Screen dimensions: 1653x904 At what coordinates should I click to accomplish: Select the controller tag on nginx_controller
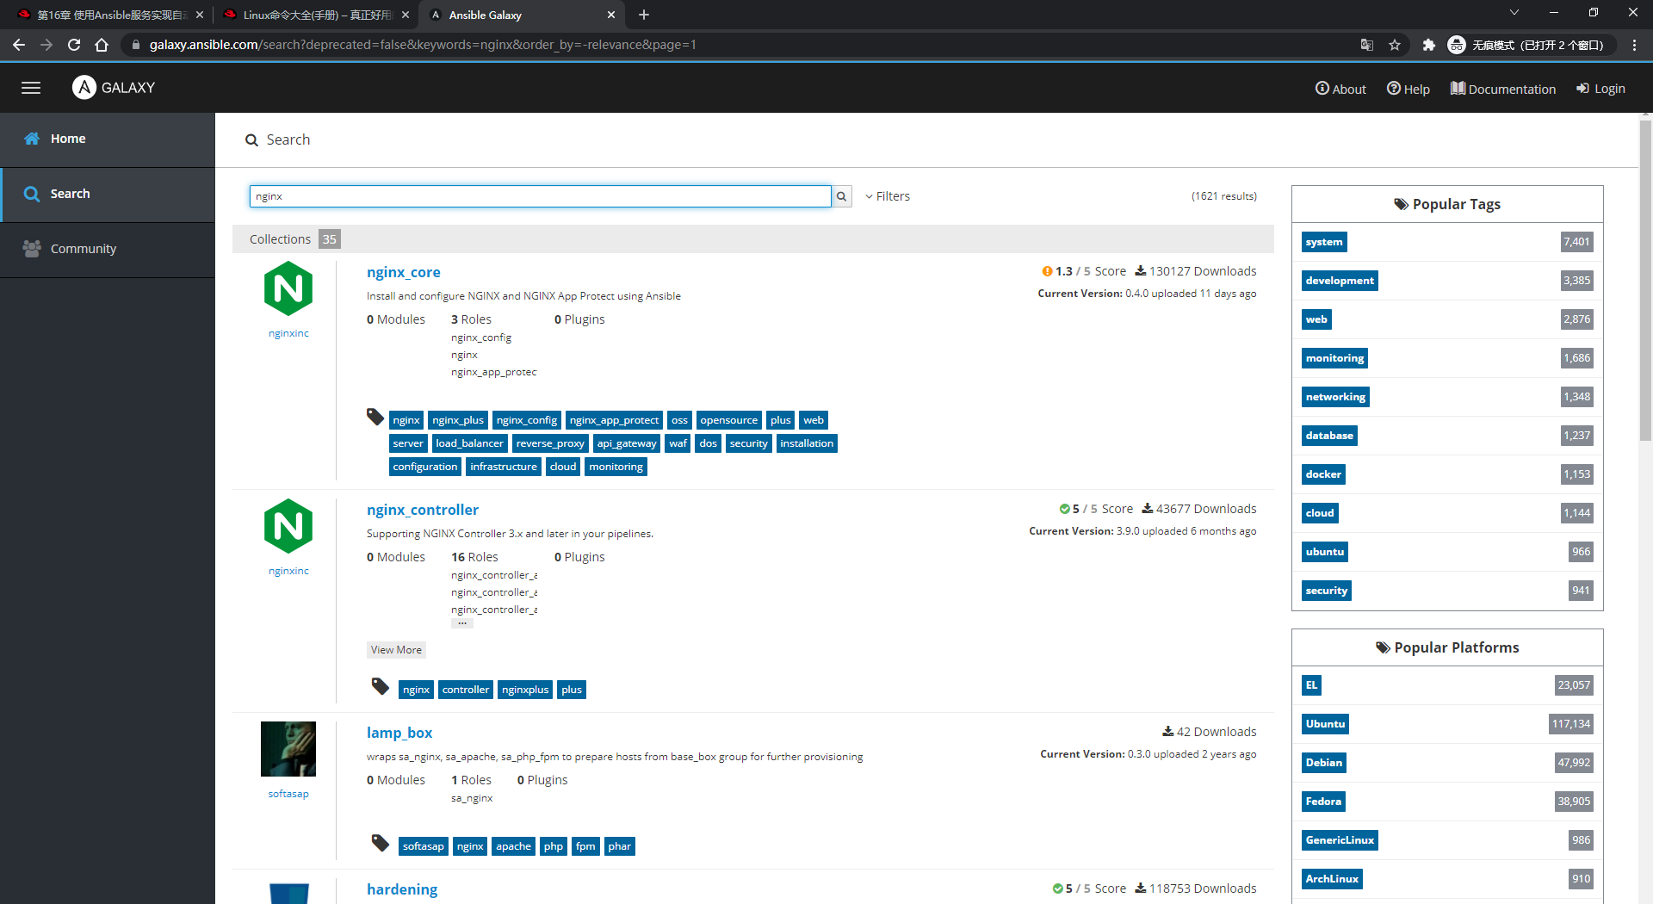pyautogui.click(x=466, y=690)
